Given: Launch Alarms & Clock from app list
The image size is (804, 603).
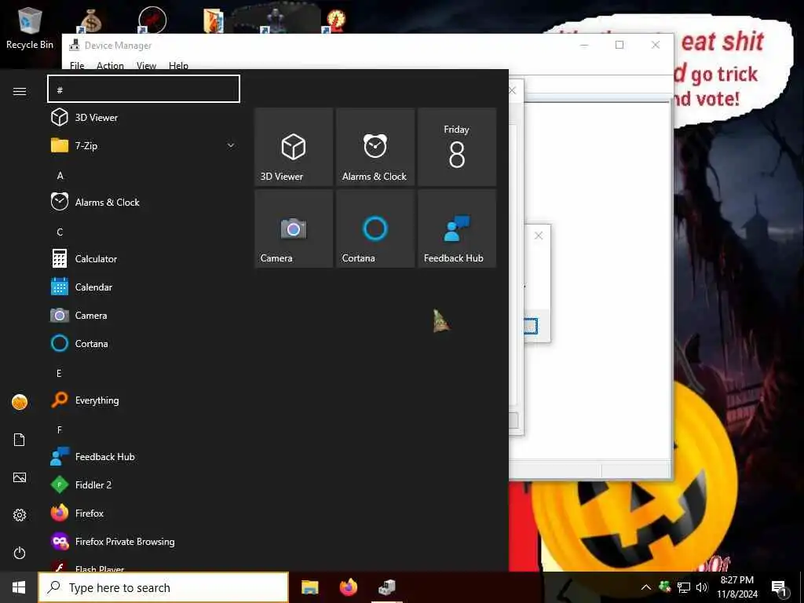Looking at the screenshot, I should tap(144, 202).
